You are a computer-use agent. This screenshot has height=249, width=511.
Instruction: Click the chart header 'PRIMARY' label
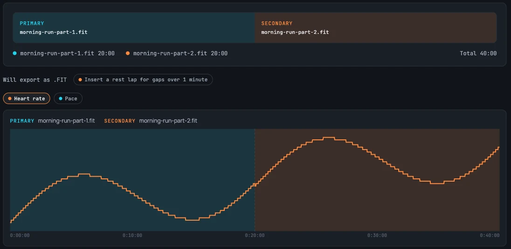click(22, 121)
